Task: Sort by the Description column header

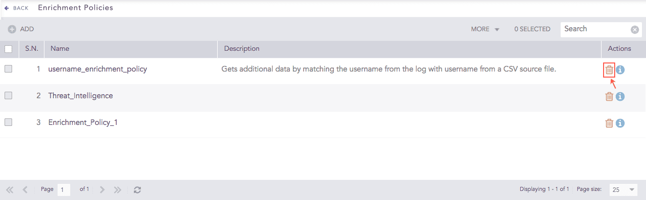Action: click(241, 49)
